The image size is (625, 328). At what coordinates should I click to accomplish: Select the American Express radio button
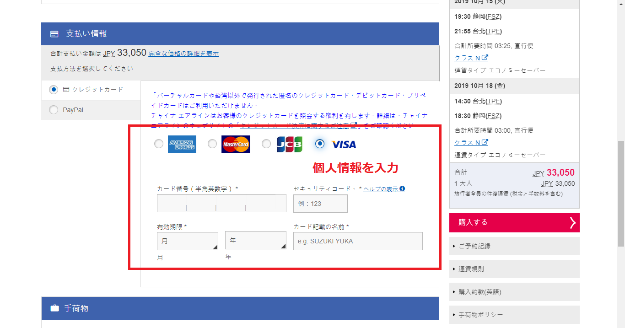[x=159, y=144]
